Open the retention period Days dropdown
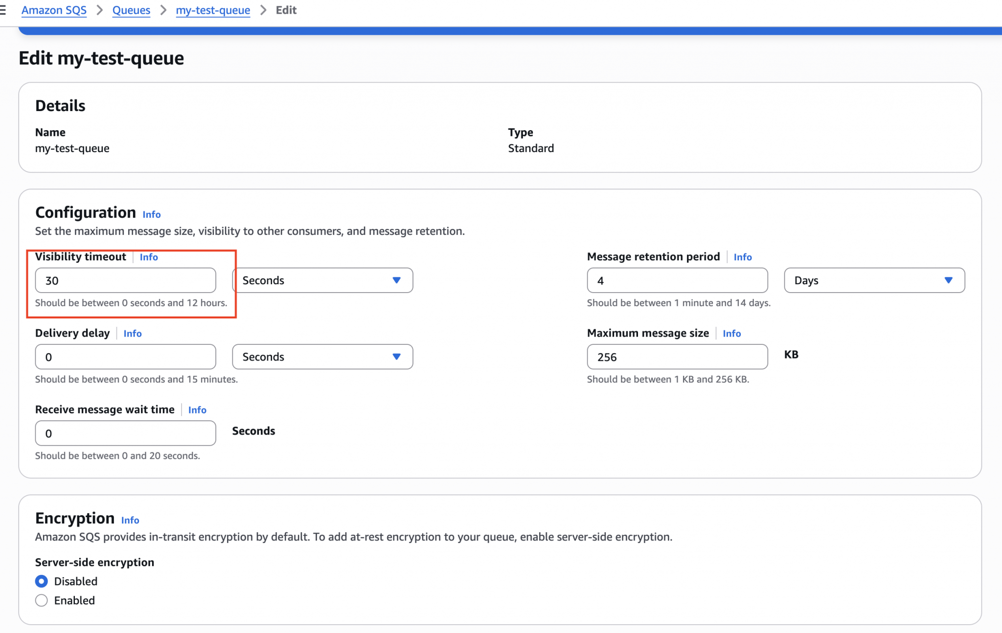 (x=875, y=280)
